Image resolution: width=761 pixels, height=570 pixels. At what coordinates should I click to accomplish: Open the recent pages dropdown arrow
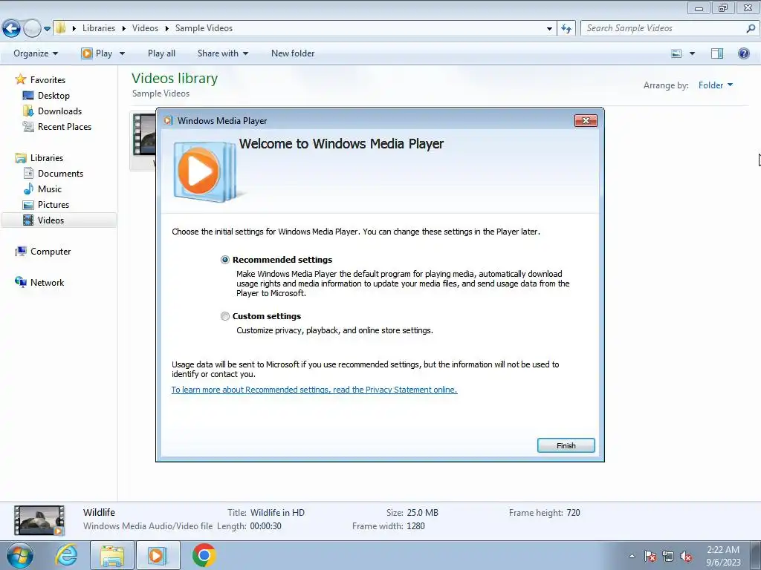click(x=47, y=29)
